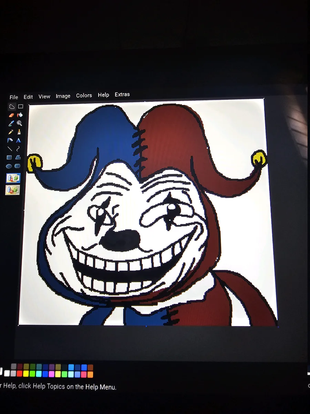
Task: Choose the magenta color swatch
Action: point(52,374)
